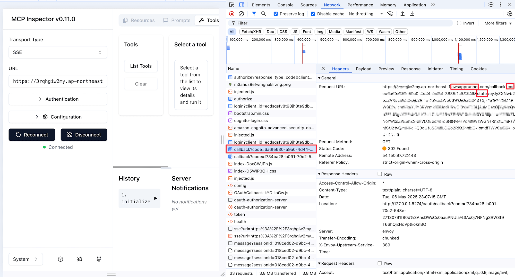This screenshot has width=515, height=277.
Task: Open Network panel settings gear
Action: (x=510, y=14)
